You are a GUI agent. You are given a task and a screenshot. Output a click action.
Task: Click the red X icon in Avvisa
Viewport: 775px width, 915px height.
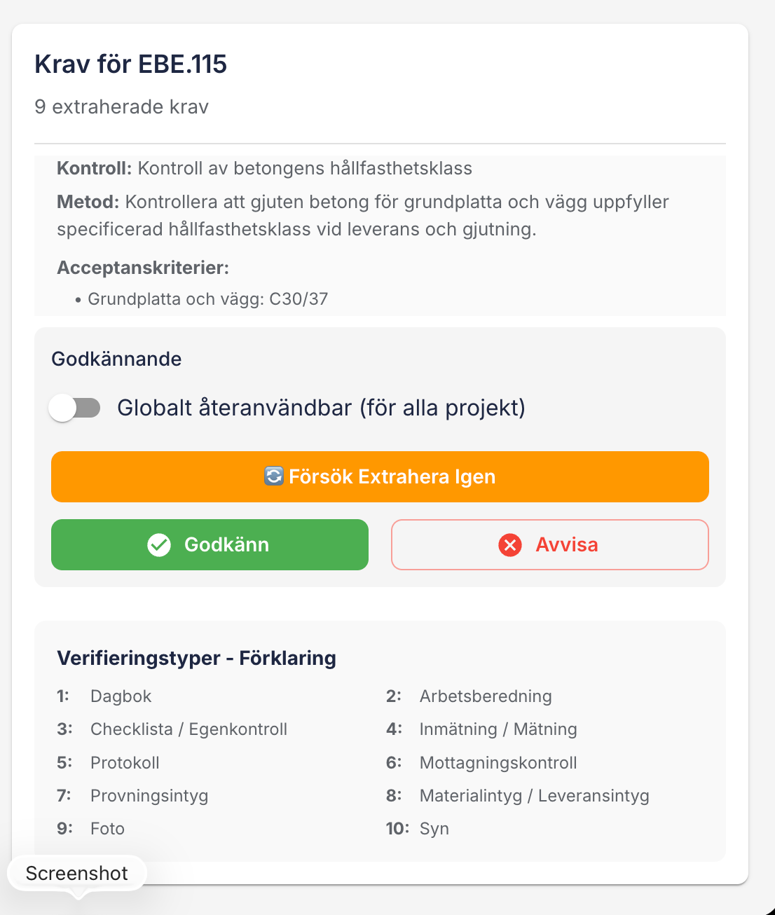510,544
